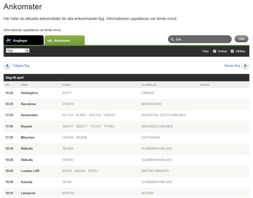Click the magnifying glass icon in search box
This screenshot has width=253, height=198.
click(x=172, y=39)
